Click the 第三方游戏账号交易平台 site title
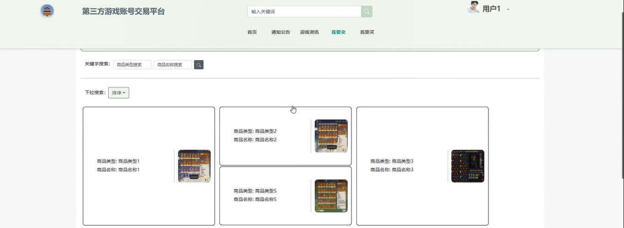 click(123, 11)
